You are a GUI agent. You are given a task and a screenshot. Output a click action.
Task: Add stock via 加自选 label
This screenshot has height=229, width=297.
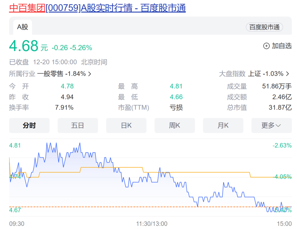tap(282, 46)
